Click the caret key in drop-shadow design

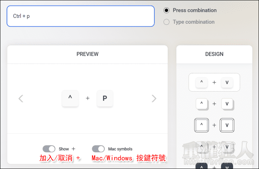[x=201, y=104]
